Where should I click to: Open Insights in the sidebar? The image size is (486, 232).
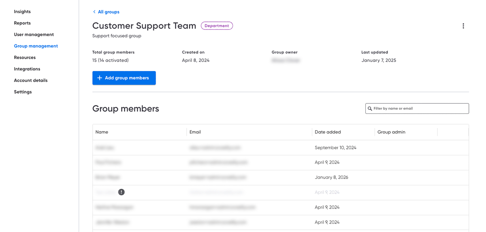point(22,12)
